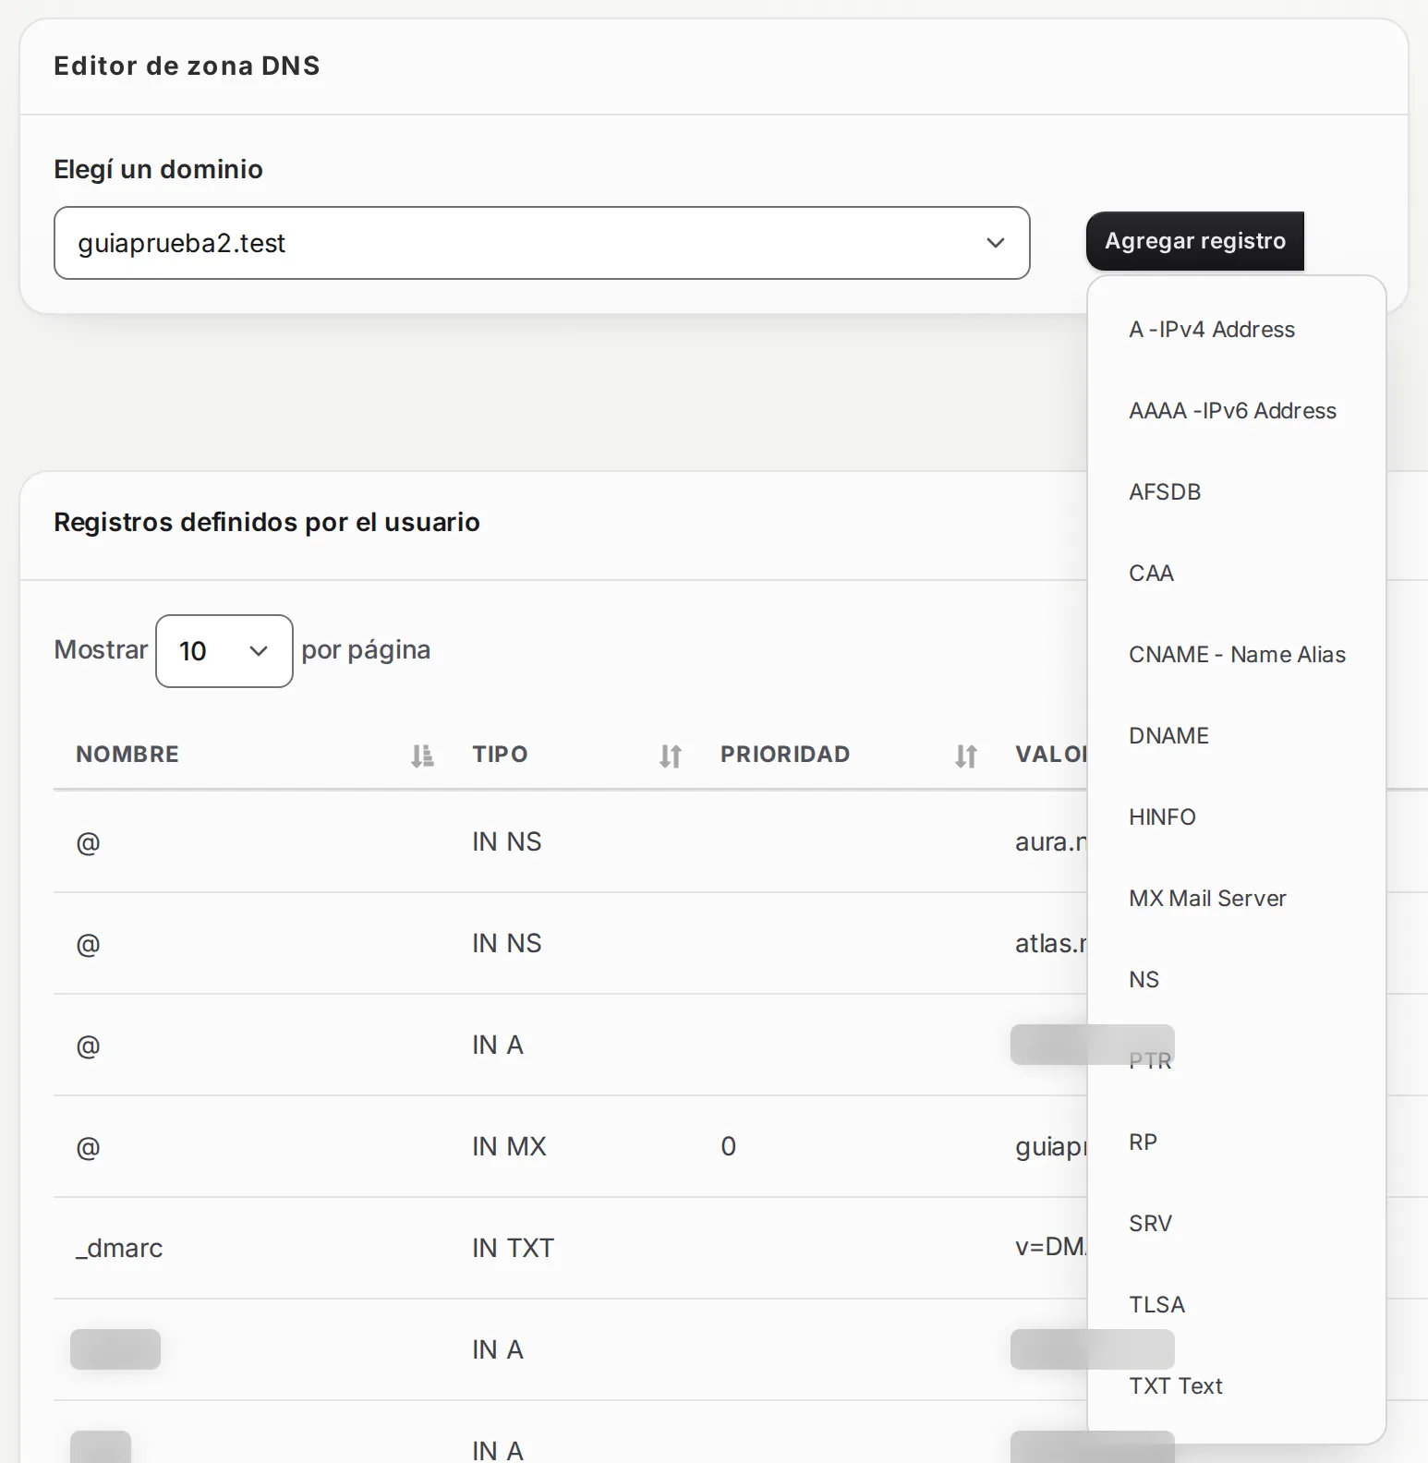Click the TIPO column header
1428x1463 pixels.
500,755
